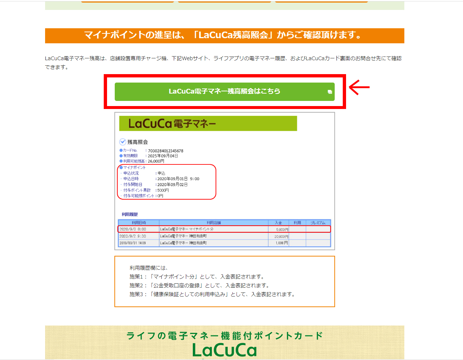Screen dimensions: 463x360
Task: Click the blue dot next to 利用可能残高
Action: (x=121, y=161)
